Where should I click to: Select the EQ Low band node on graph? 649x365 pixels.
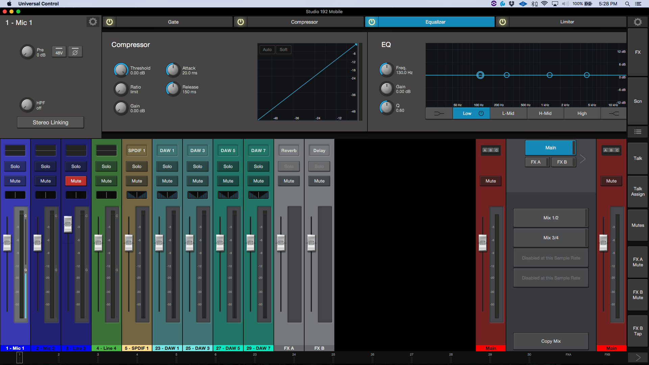(x=480, y=75)
